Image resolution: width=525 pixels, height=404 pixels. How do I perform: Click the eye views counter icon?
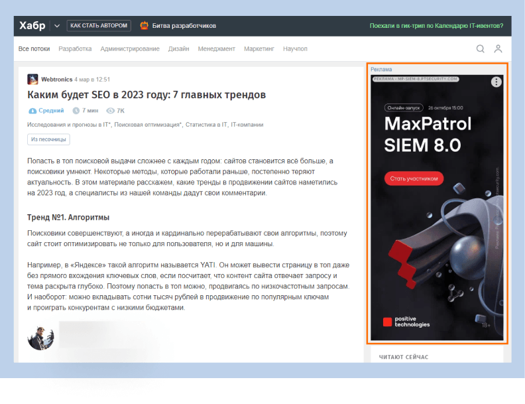point(110,111)
